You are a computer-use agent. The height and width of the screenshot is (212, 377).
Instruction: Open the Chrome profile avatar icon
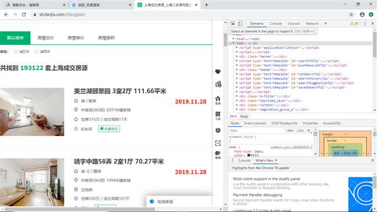tap(362, 14)
